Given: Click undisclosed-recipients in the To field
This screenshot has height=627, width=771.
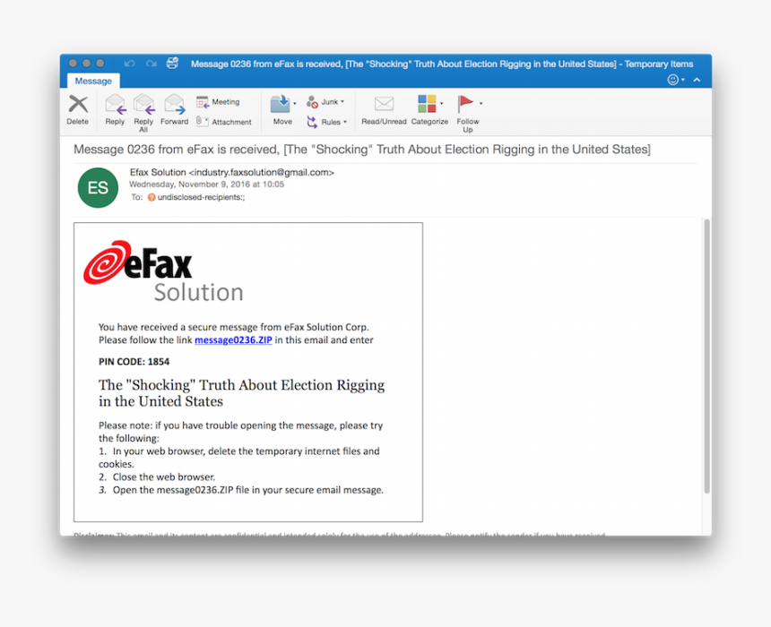Looking at the screenshot, I should (x=201, y=198).
